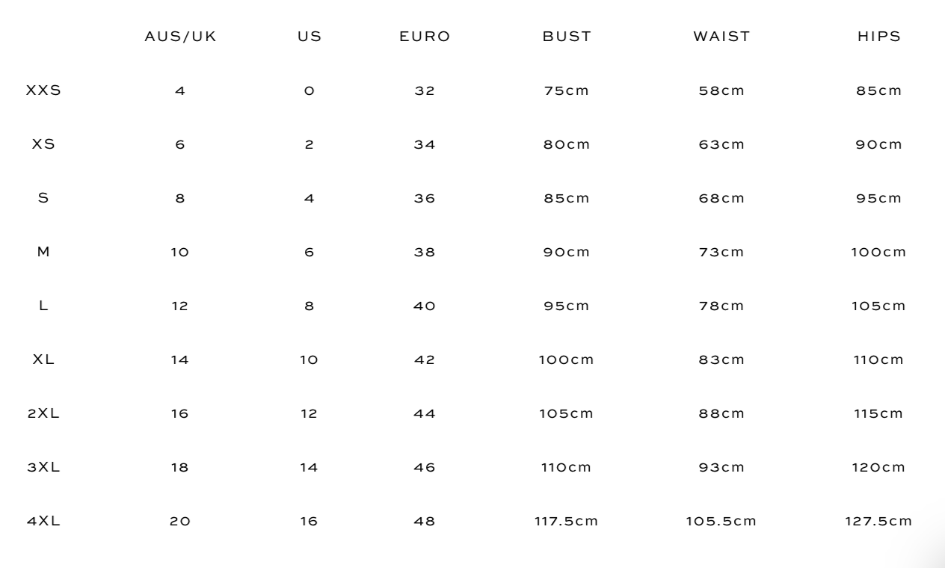Screen dimensions: 945x568
Task: Click the 2XL size row label
Action: point(43,413)
